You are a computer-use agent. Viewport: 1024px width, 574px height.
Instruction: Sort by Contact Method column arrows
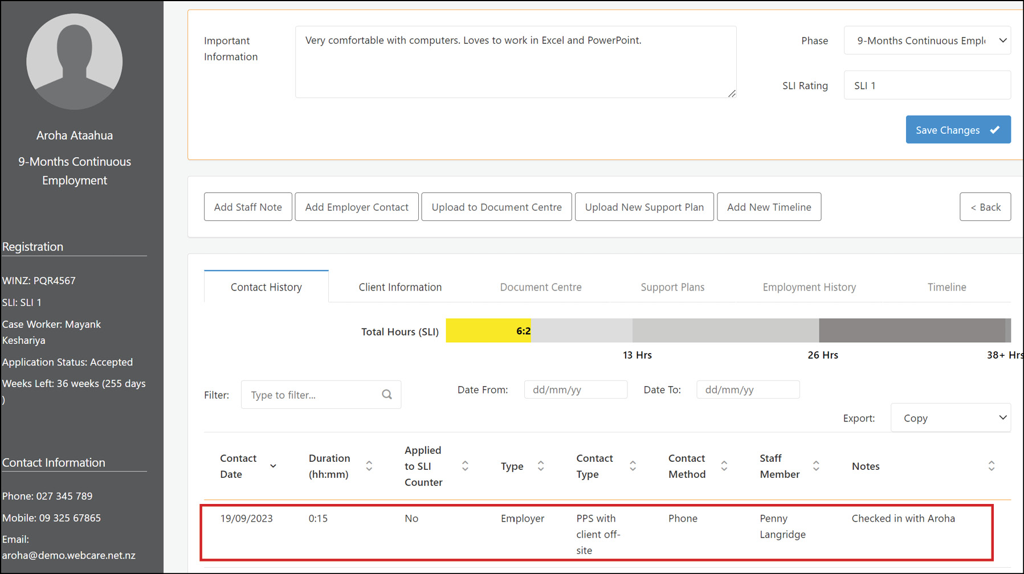click(724, 466)
